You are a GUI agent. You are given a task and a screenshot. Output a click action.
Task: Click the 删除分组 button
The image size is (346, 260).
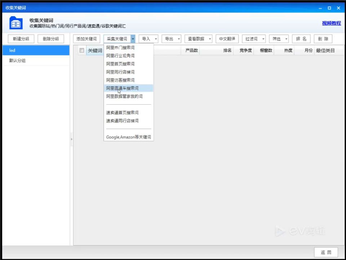coord(51,39)
